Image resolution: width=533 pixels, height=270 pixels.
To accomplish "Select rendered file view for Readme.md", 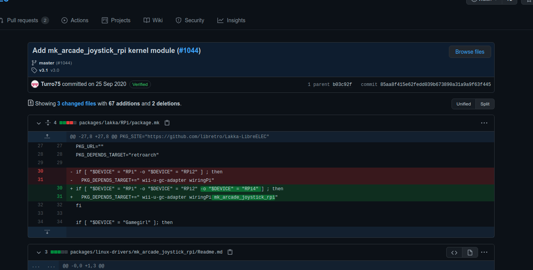I will [x=470, y=252].
